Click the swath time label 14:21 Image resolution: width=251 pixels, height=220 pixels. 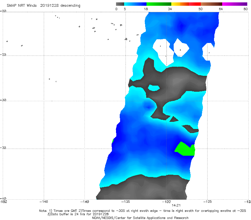tap(176, 205)
